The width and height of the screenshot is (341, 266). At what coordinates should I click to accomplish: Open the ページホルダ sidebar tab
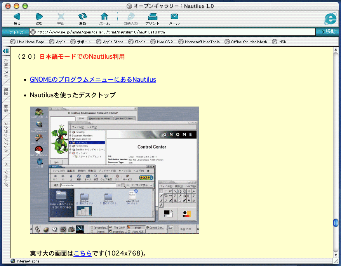(6, 174)
